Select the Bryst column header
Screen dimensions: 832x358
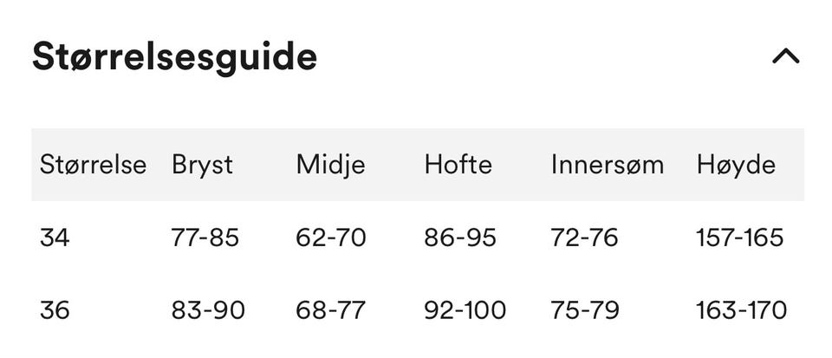coord(202,165)
